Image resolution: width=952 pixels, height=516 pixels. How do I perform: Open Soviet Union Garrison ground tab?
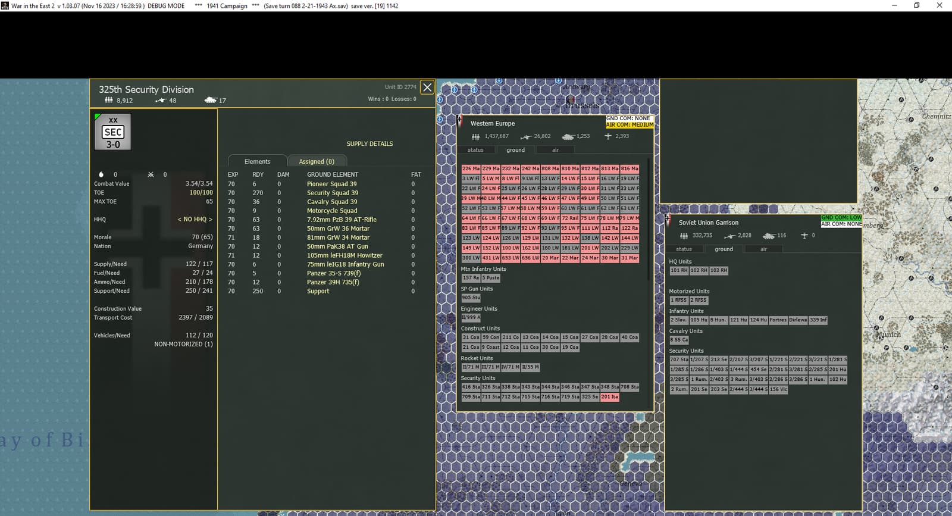724,249
